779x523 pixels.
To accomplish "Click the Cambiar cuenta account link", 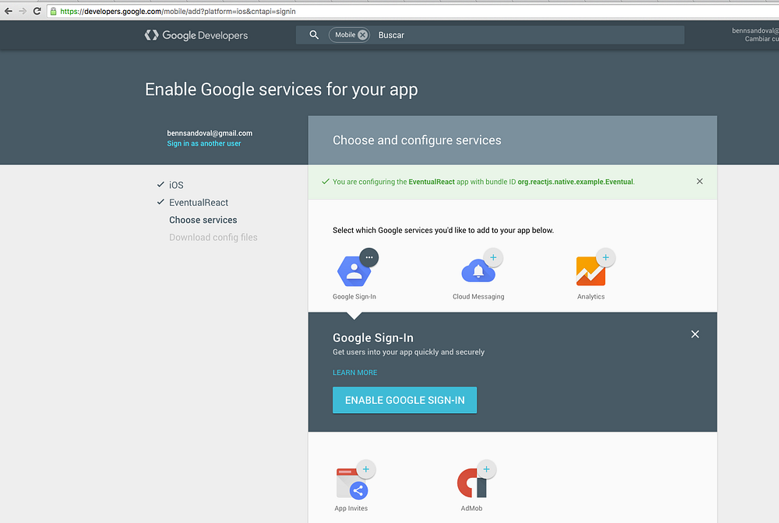I will click(762, 39).
